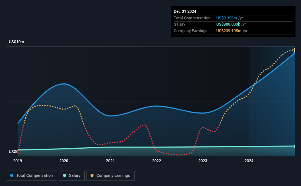Screen dimensions: 301x186
Task: Click the 2023 x-axis label
Action: tap(203, 161)
